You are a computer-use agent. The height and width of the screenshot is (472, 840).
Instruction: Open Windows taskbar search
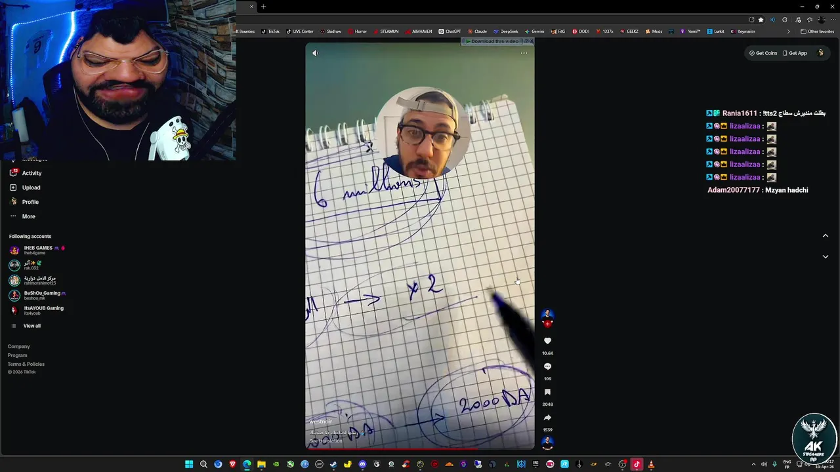click(203, 464)
